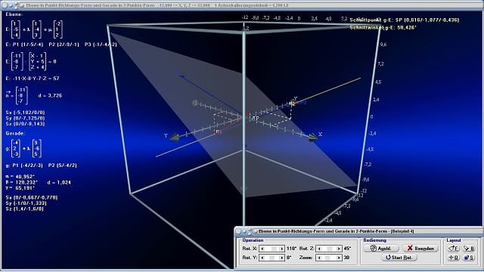The width and height of the screenshot is (484, 272).
Task: Select the Q layout icon button
Action: click(x=454, y=258)
